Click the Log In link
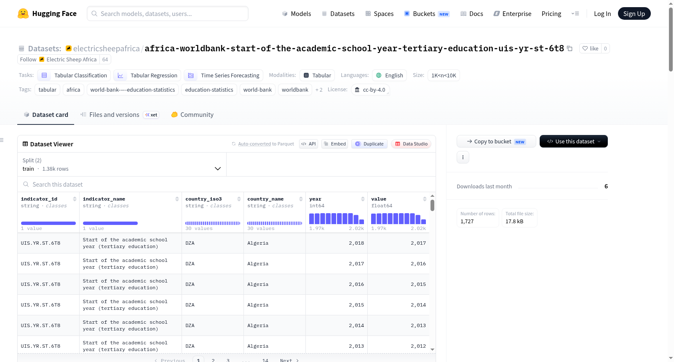This screenshot has width=674, height=362. point(602,14)
